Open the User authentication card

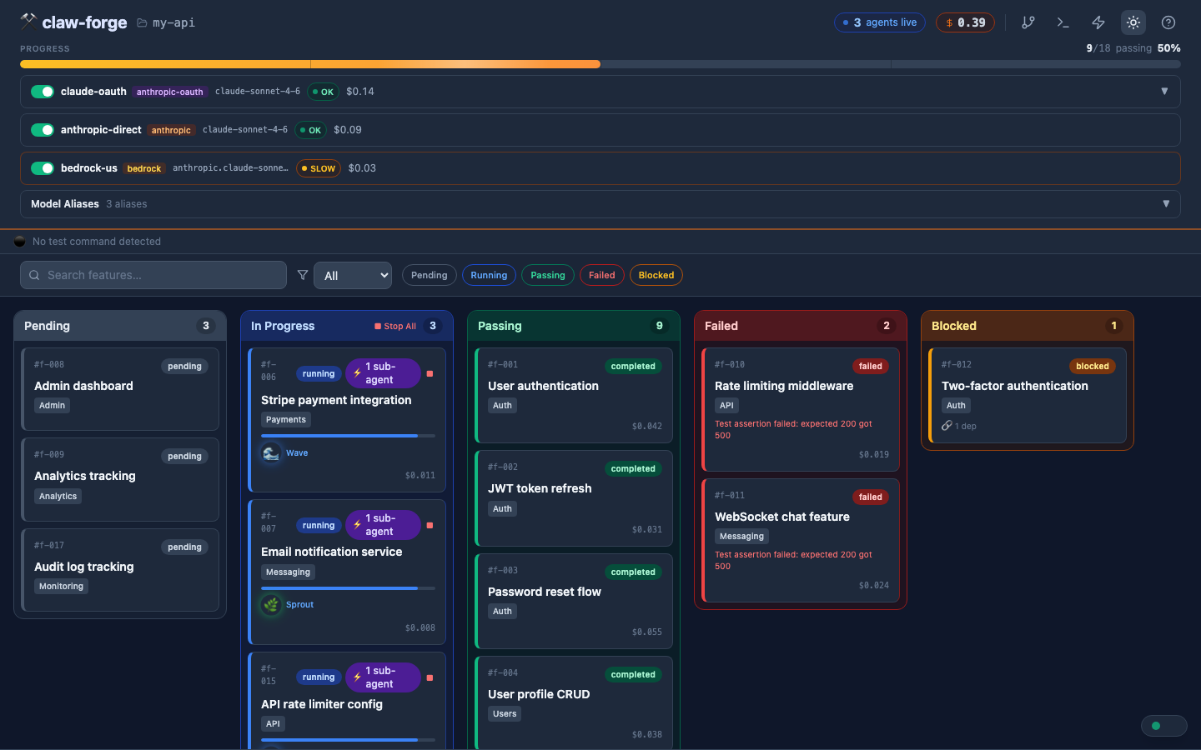[574, 395]
